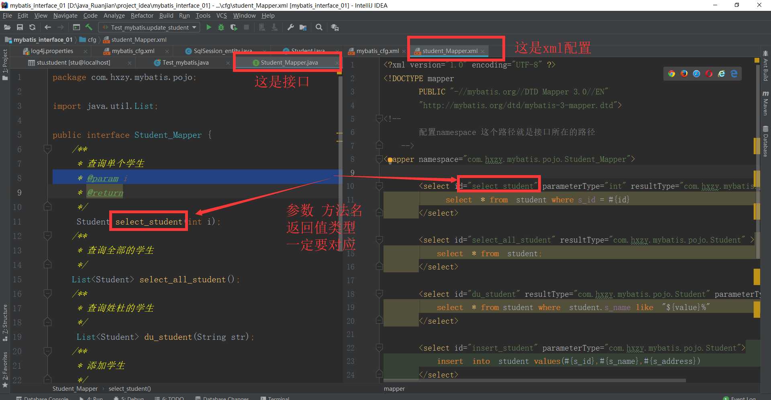771x400 pixels.
Task: Open the File menu
Action: pos(7,16)
